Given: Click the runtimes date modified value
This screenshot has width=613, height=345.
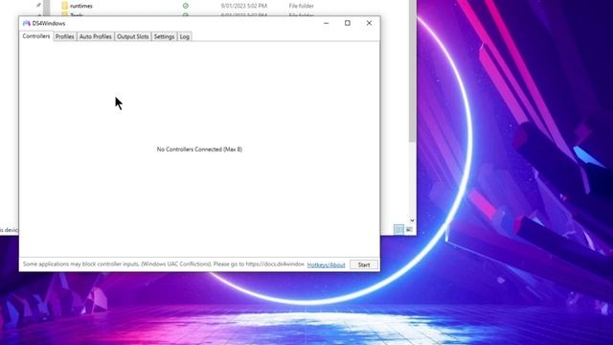Looking at the screenshot, I should [x=243, y=6].
